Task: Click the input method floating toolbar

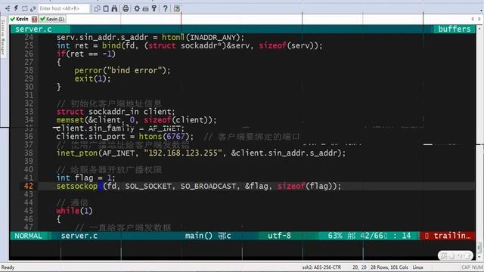Action: 455,255
